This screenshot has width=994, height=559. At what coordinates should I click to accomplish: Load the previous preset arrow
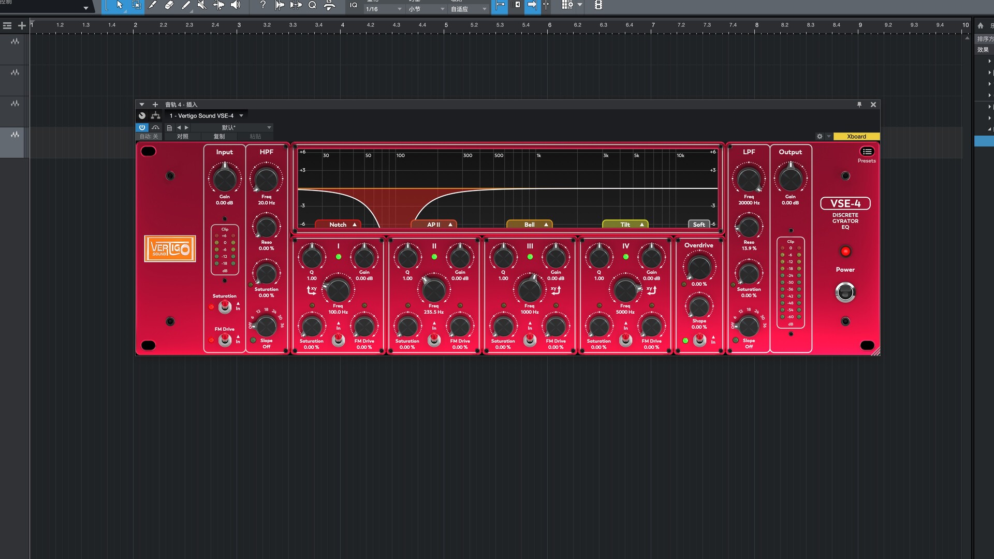[179, 127]
